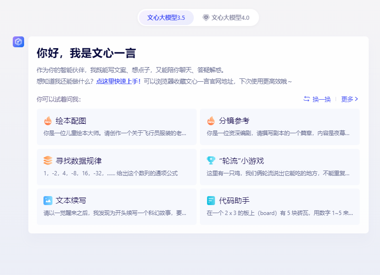
Task: Select the 分镜参考 card title
Action: click(x=234, y=120)
